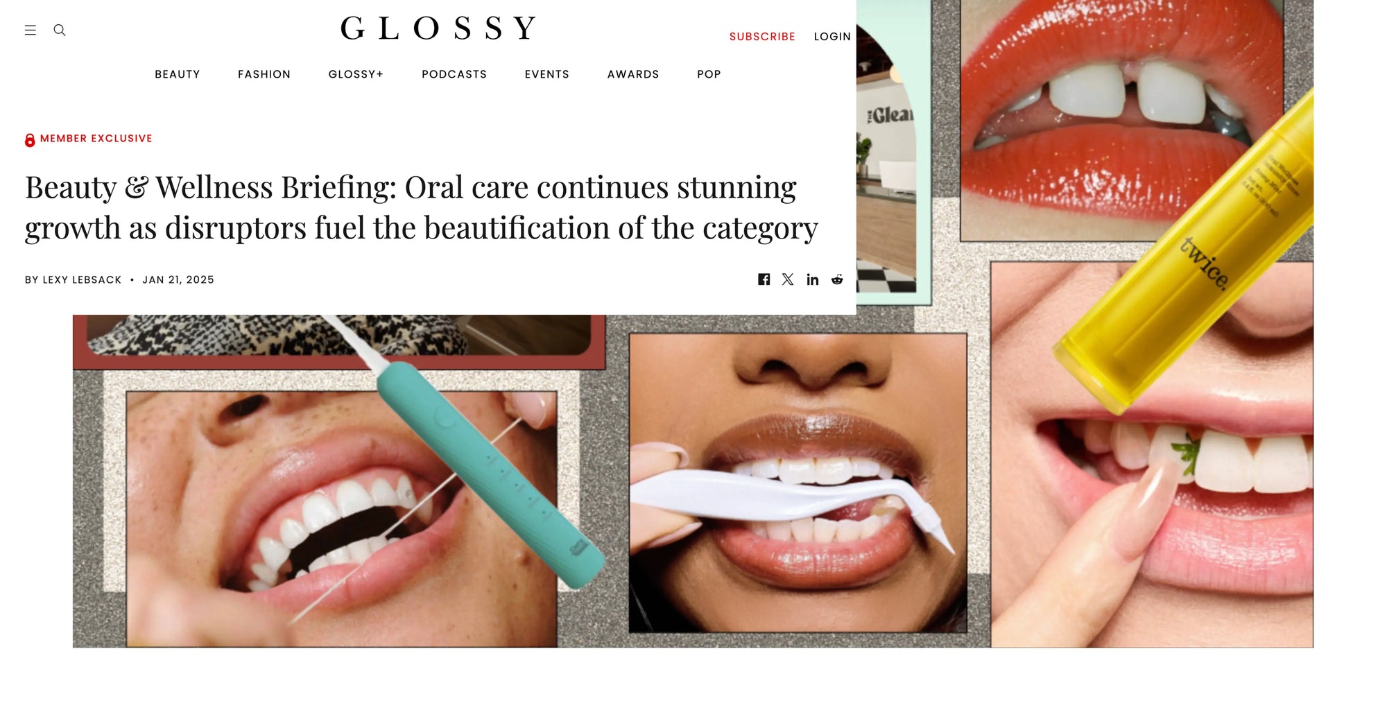Select Glossy+ in navigation

coord(356,74)
